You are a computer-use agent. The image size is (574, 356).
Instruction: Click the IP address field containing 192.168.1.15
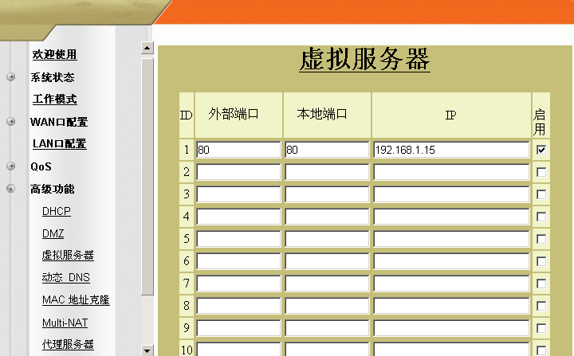click(x=450, y=150)
